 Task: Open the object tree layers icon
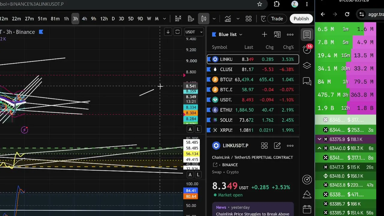point(307,65)
